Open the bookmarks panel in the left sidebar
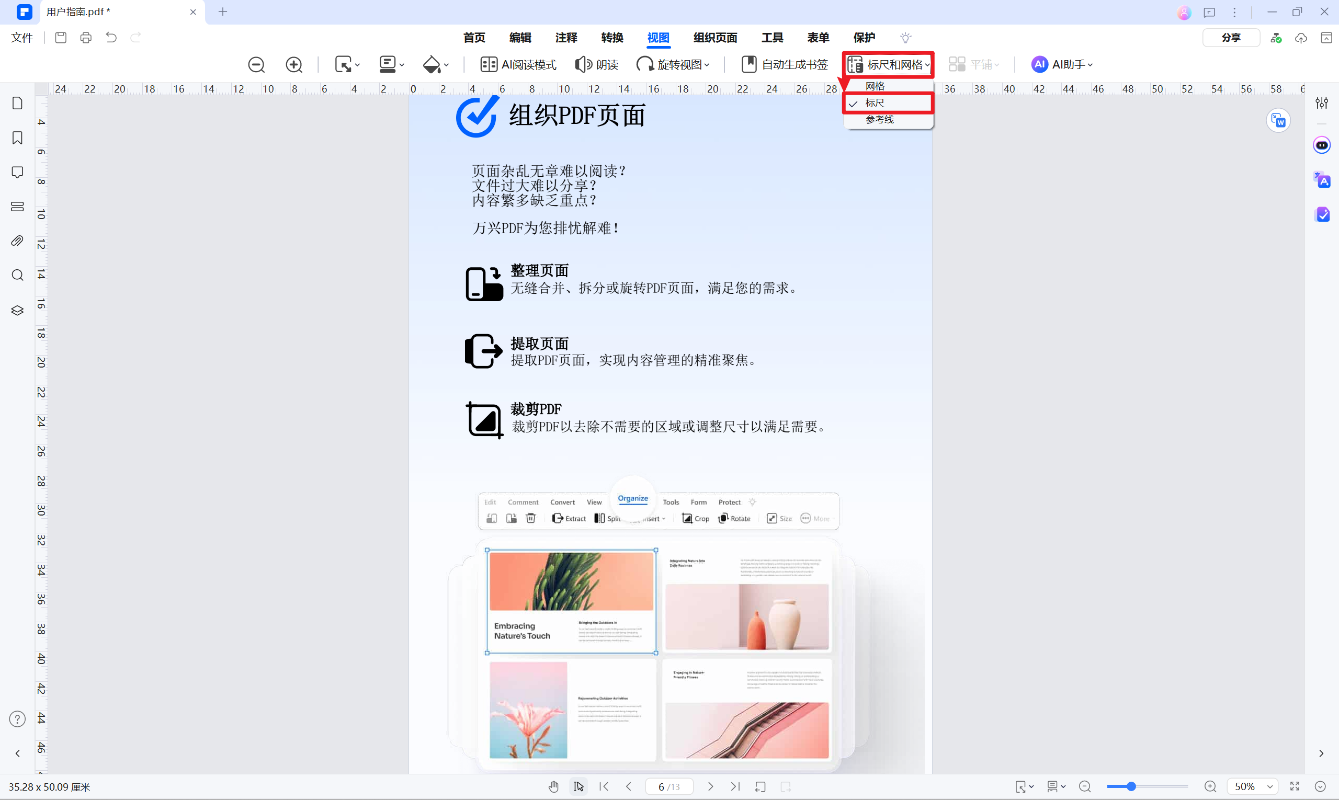1339x800 pixels. [x=17, y=138]
